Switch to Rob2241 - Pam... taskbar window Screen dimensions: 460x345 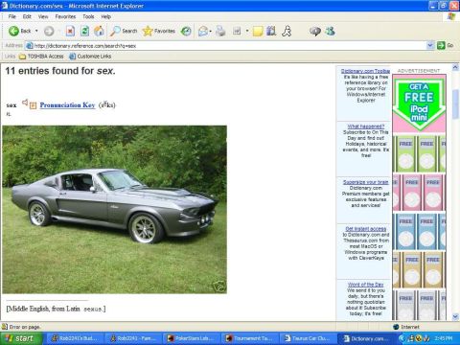click(134, 338)
